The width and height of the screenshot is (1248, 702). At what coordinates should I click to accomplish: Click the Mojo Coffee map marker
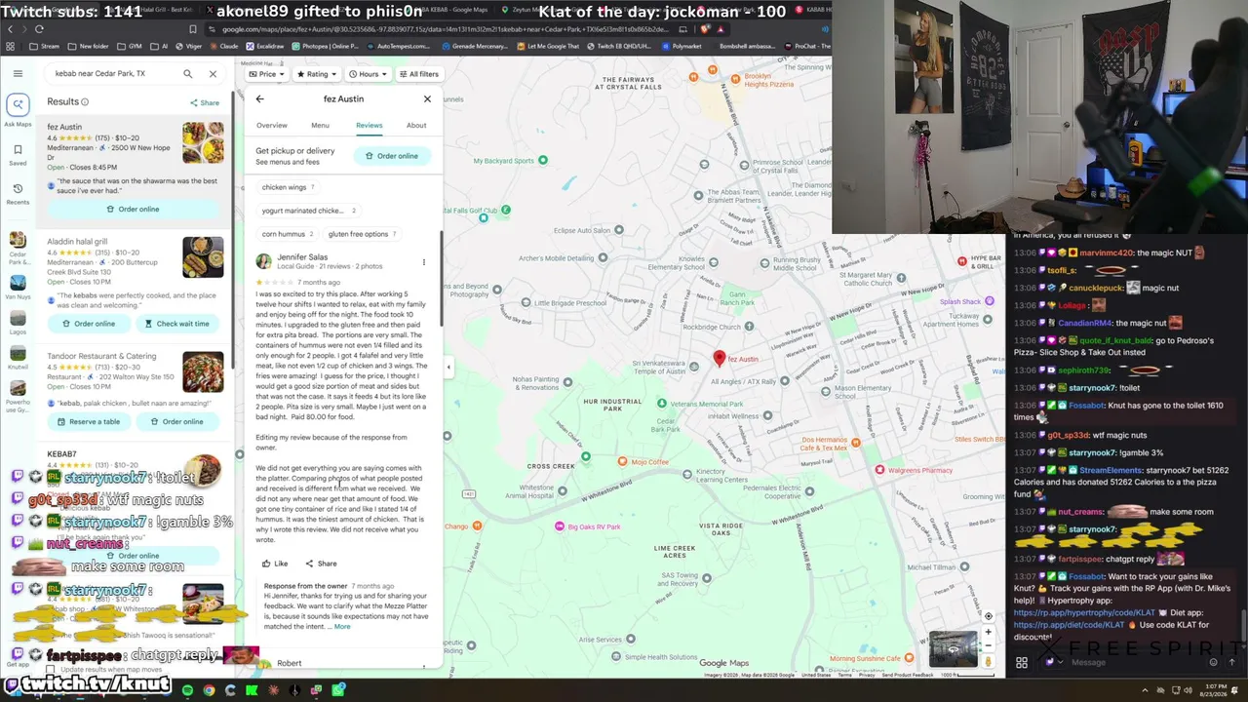[x=622, y=461]
